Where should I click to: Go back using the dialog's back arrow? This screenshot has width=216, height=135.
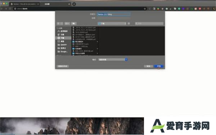[x=58, y=23]
